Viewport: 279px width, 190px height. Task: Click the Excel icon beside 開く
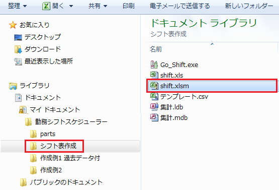(46, 6)
